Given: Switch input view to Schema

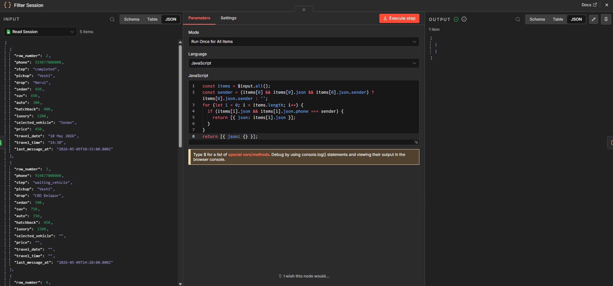Looking at the screenshot, I should click(132, 19).
